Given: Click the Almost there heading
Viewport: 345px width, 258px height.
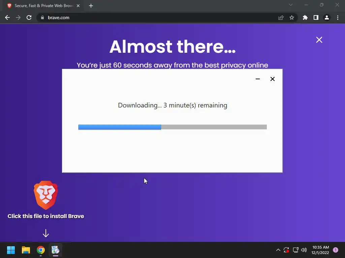Looking at the screenshot, I should (172, 46).
